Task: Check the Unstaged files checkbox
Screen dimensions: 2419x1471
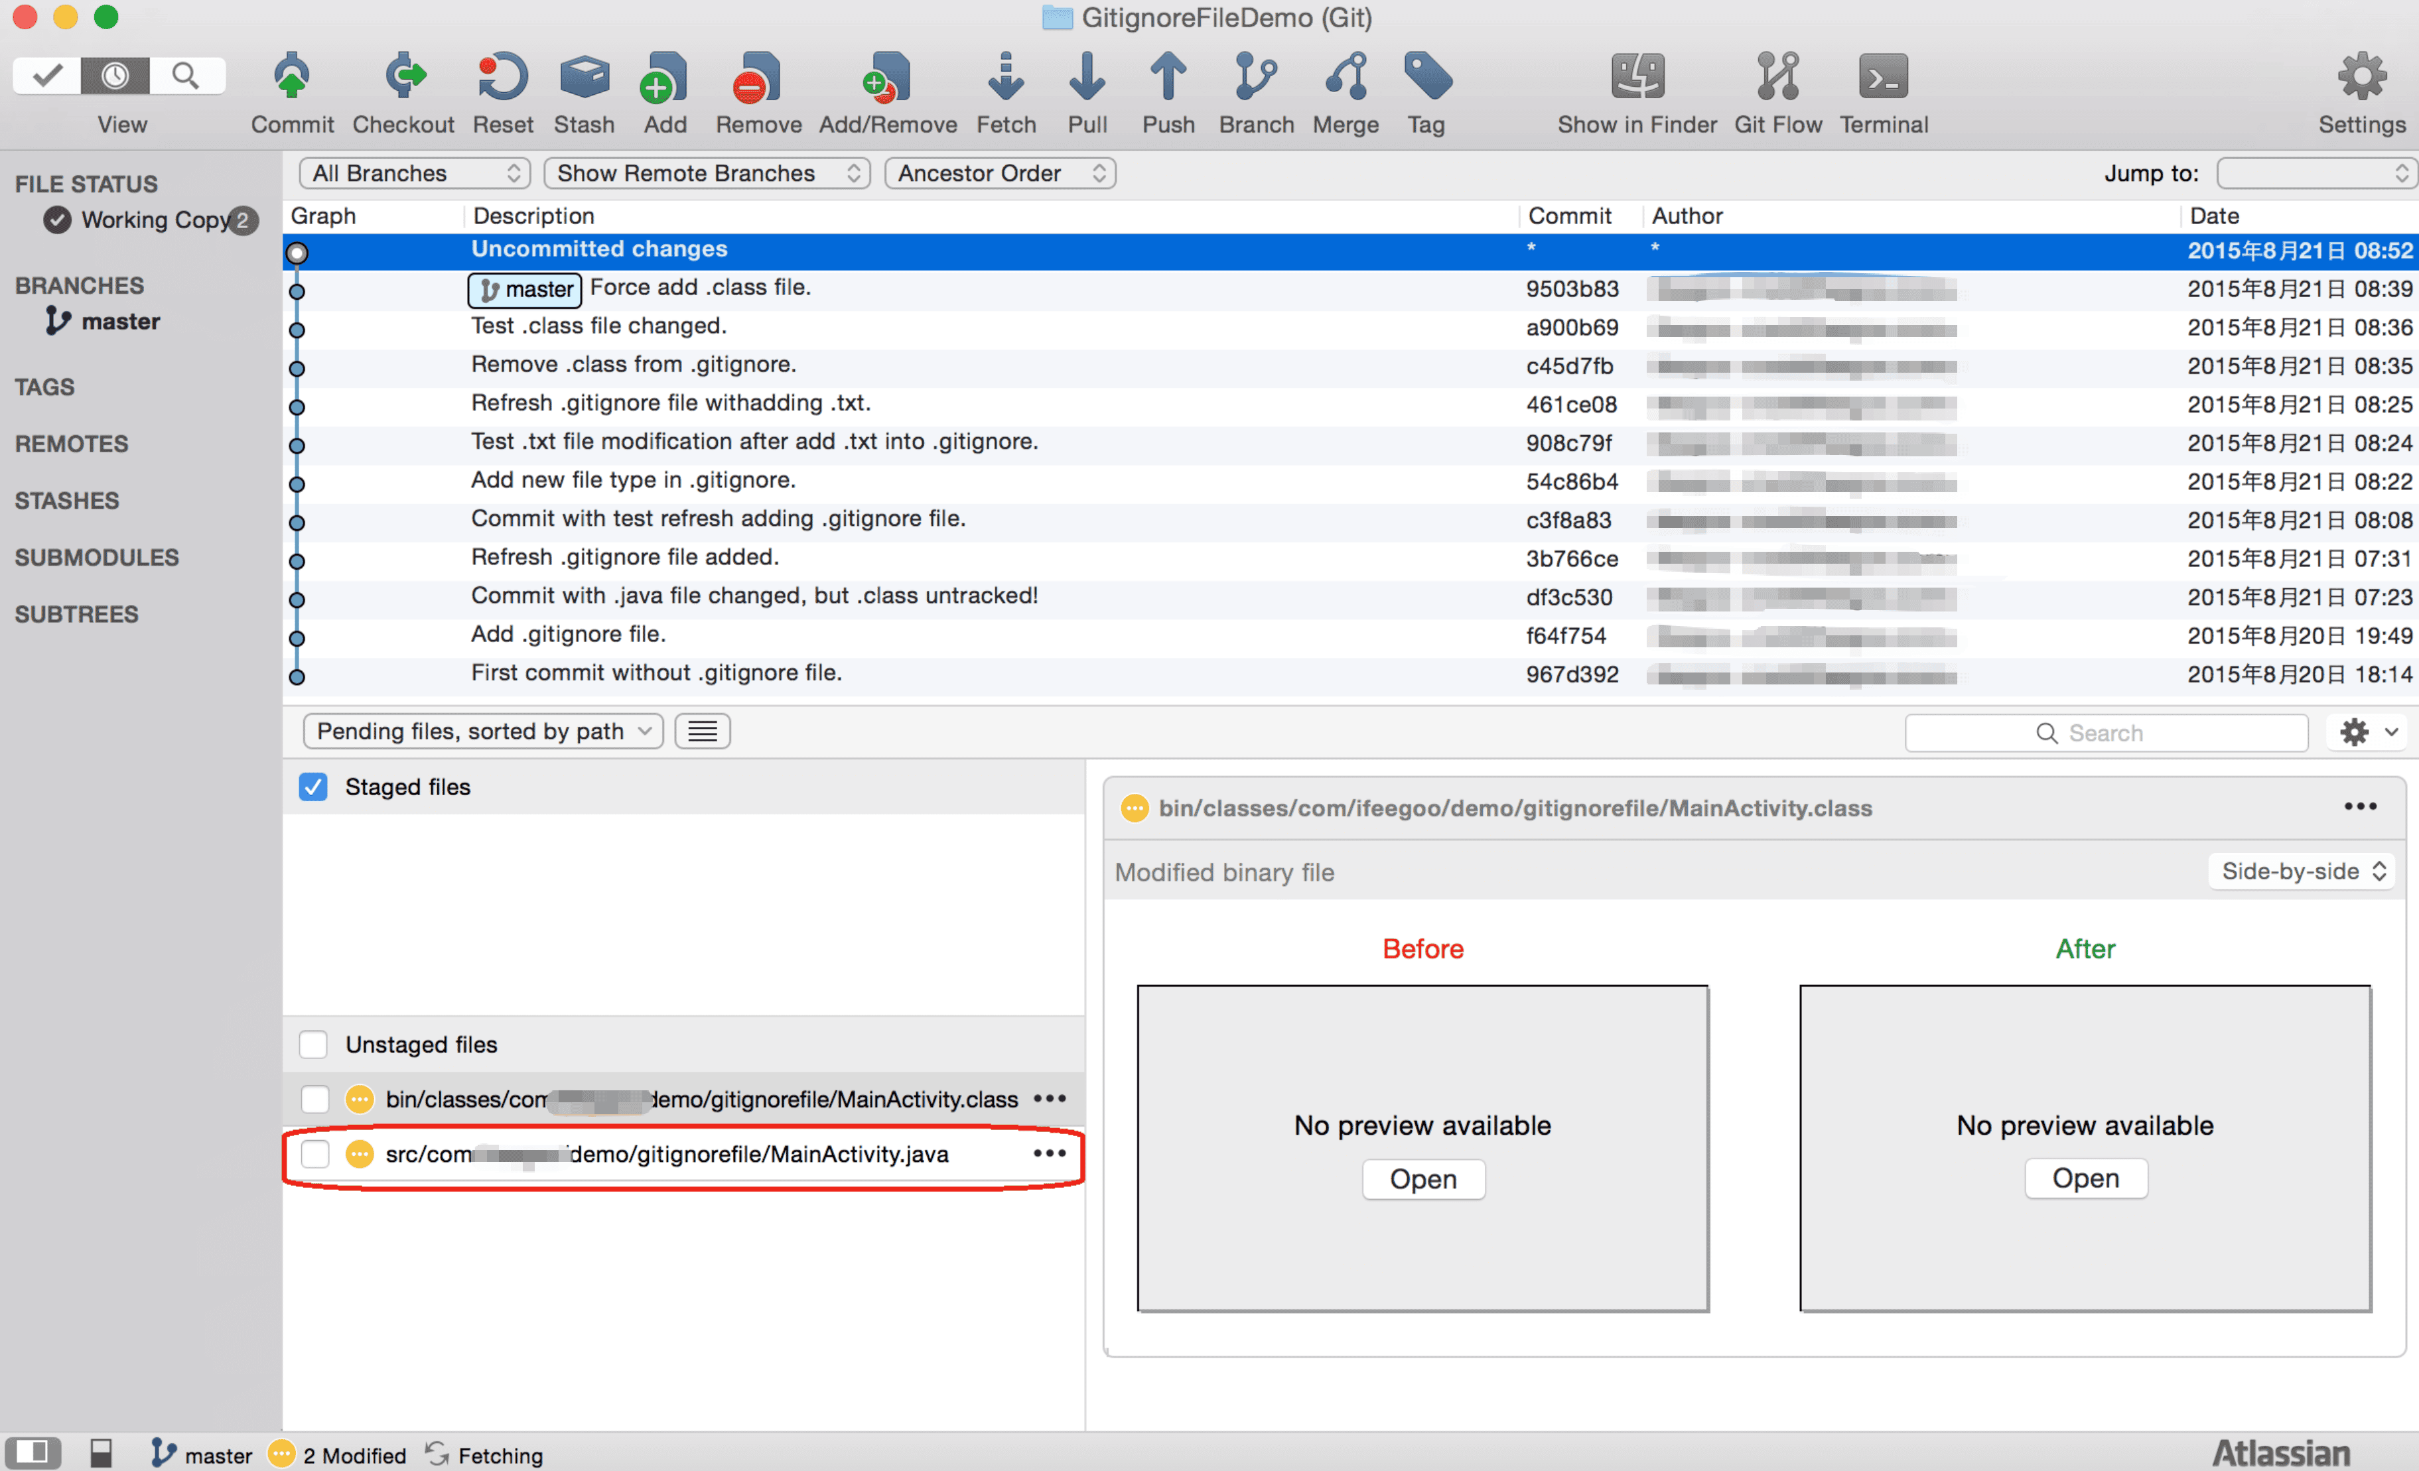Action: 313,1044
